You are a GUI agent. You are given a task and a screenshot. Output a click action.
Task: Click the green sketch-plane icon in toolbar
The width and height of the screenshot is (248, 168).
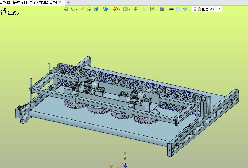[x=72, y=9]
